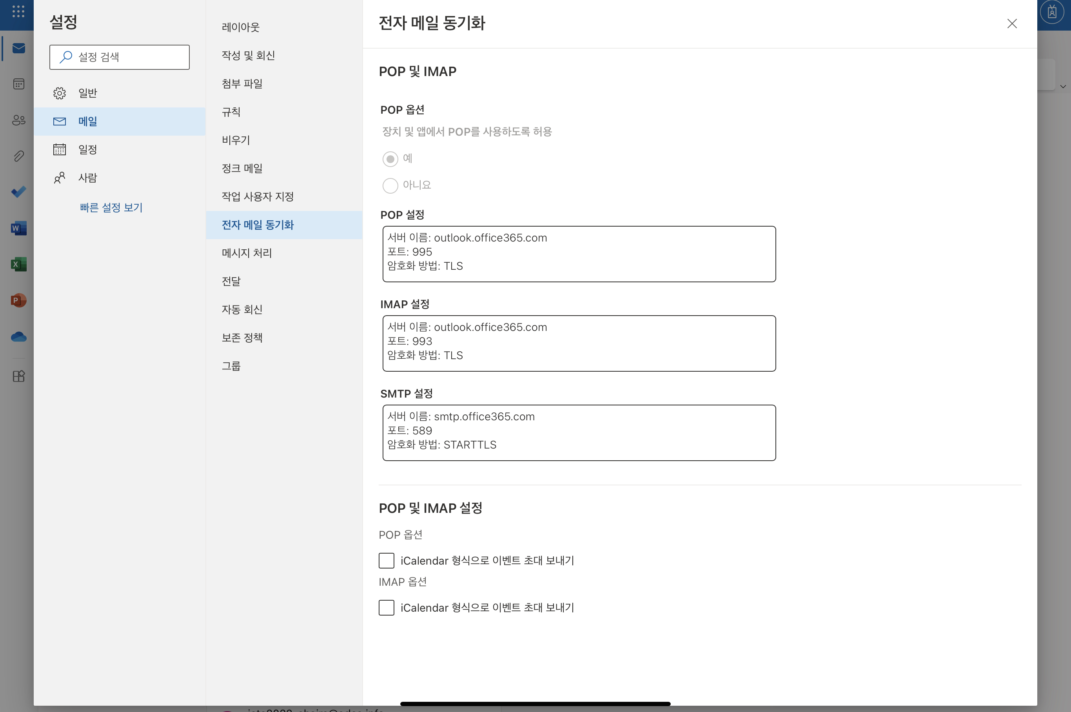Open the Files paperclip icon
The width and height of the screenshot is (1071, 712).
click(18, 156)
